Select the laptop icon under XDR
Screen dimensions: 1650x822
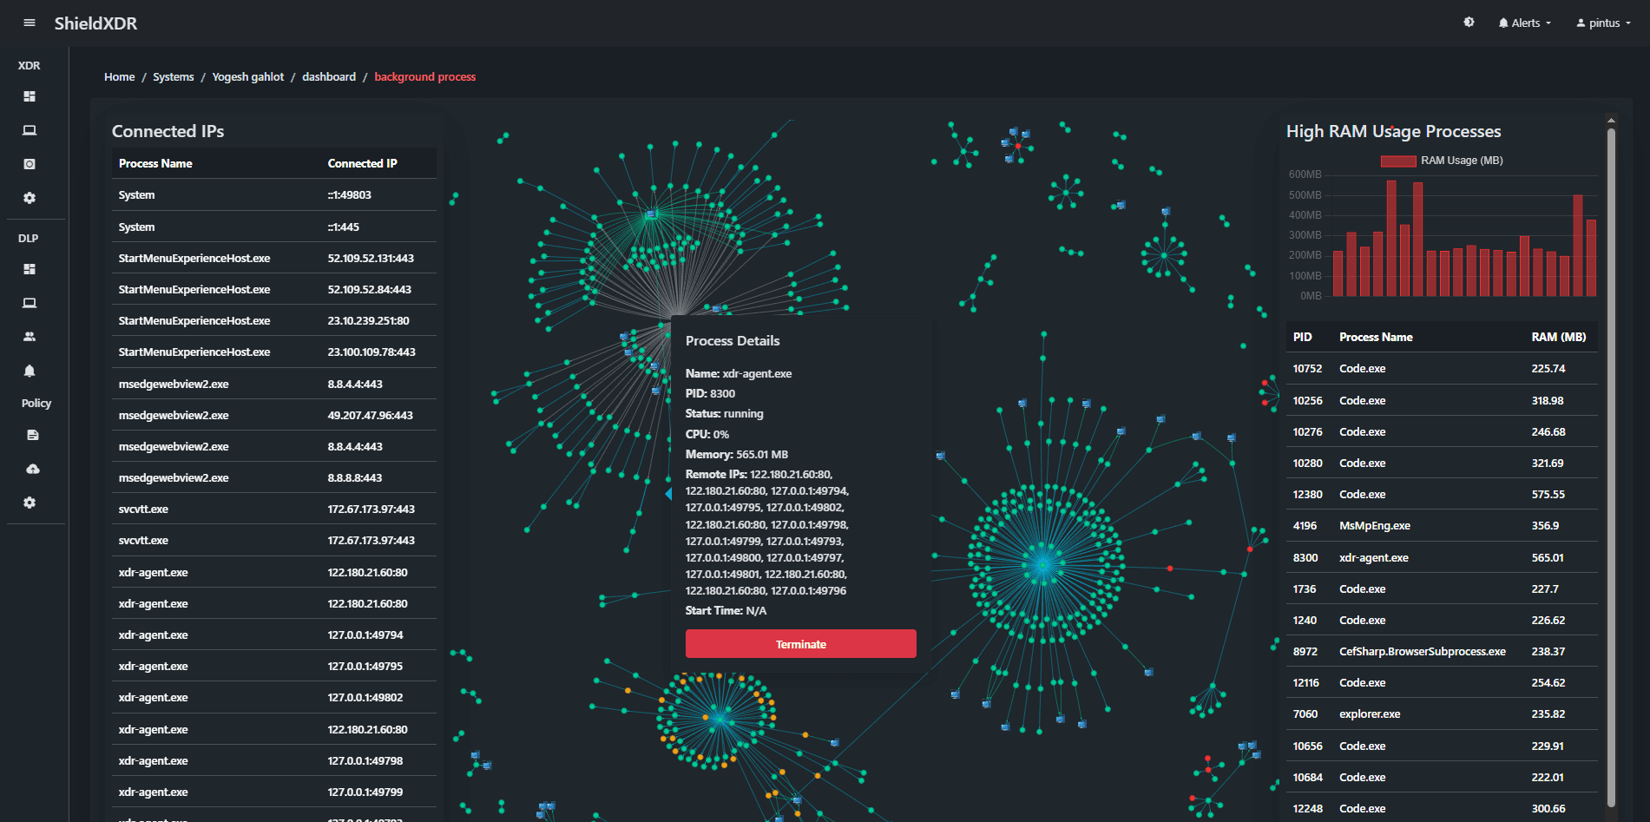tap(29, 130)
